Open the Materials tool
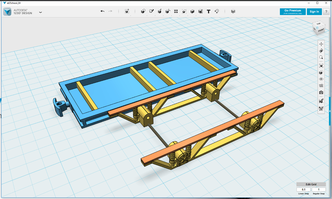 233,11
